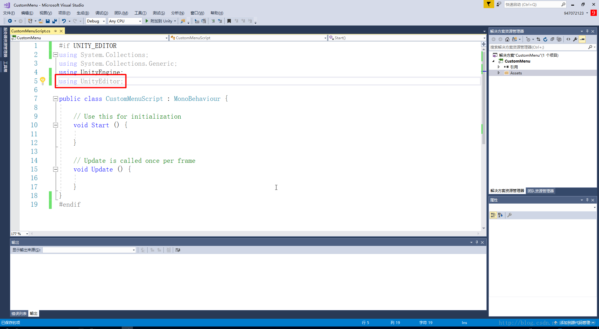The width and height of the screenshot is (599, 329).
Task: Pin the CustomMenuScript.cs tab
Action: 56,31
